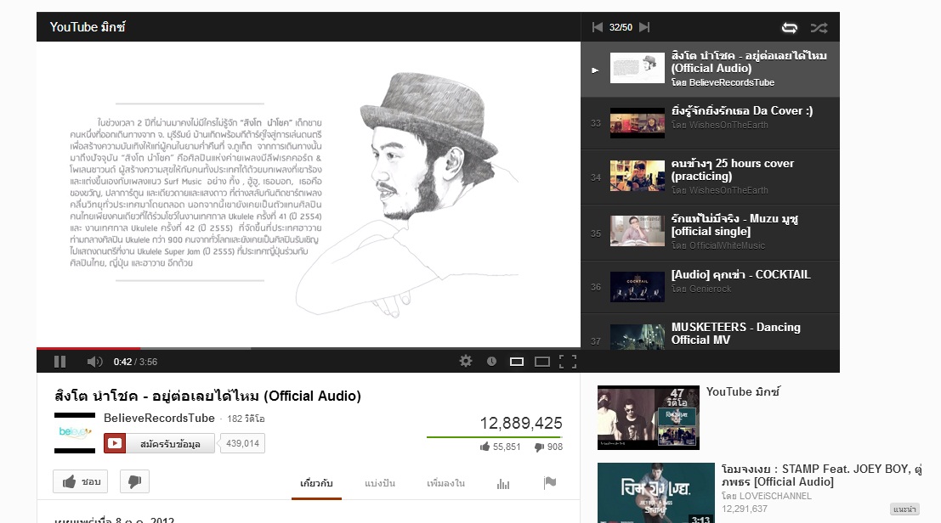Like the video with thumbs-up button
The width and height of the screenshot is (941, 523).
pos(81,481)
